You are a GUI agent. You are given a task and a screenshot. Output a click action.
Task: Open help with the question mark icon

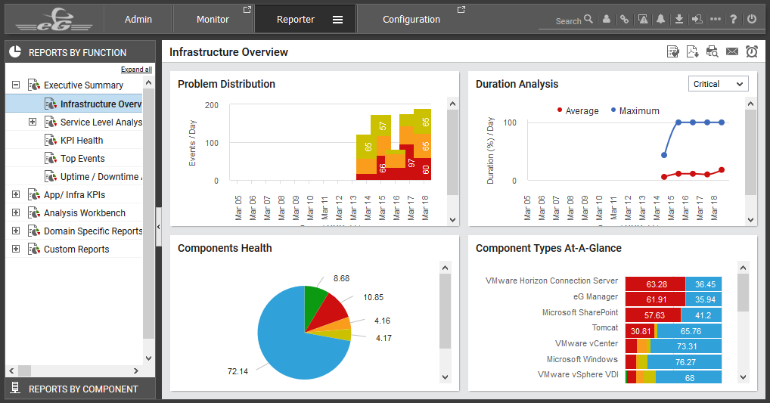(733, 19)
